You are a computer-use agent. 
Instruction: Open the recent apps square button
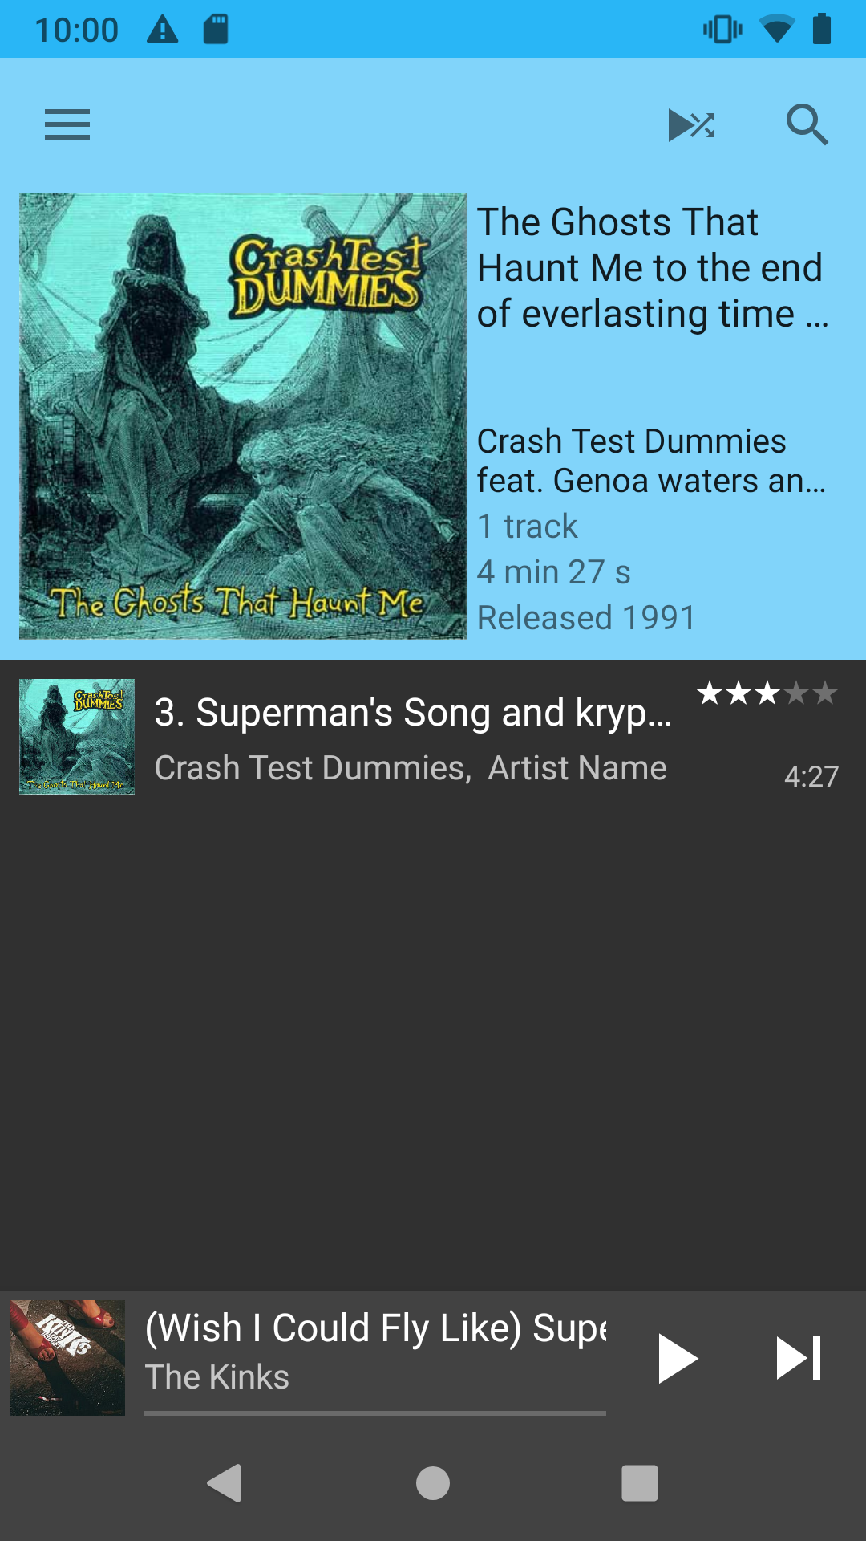[x=640, y=1482]
